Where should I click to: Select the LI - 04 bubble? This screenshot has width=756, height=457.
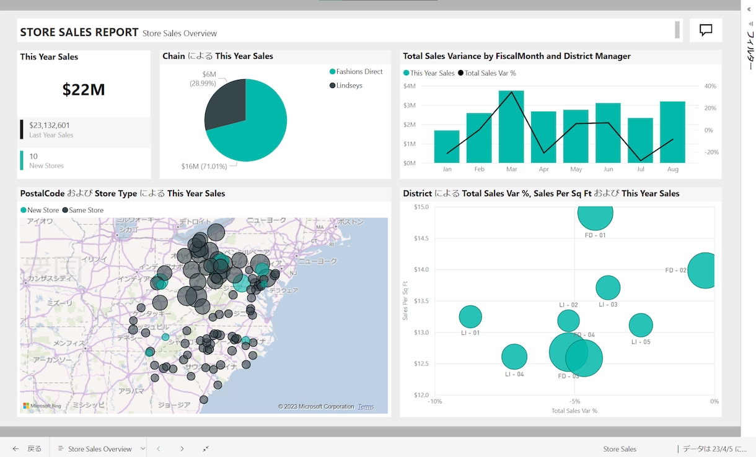point(514,357)
